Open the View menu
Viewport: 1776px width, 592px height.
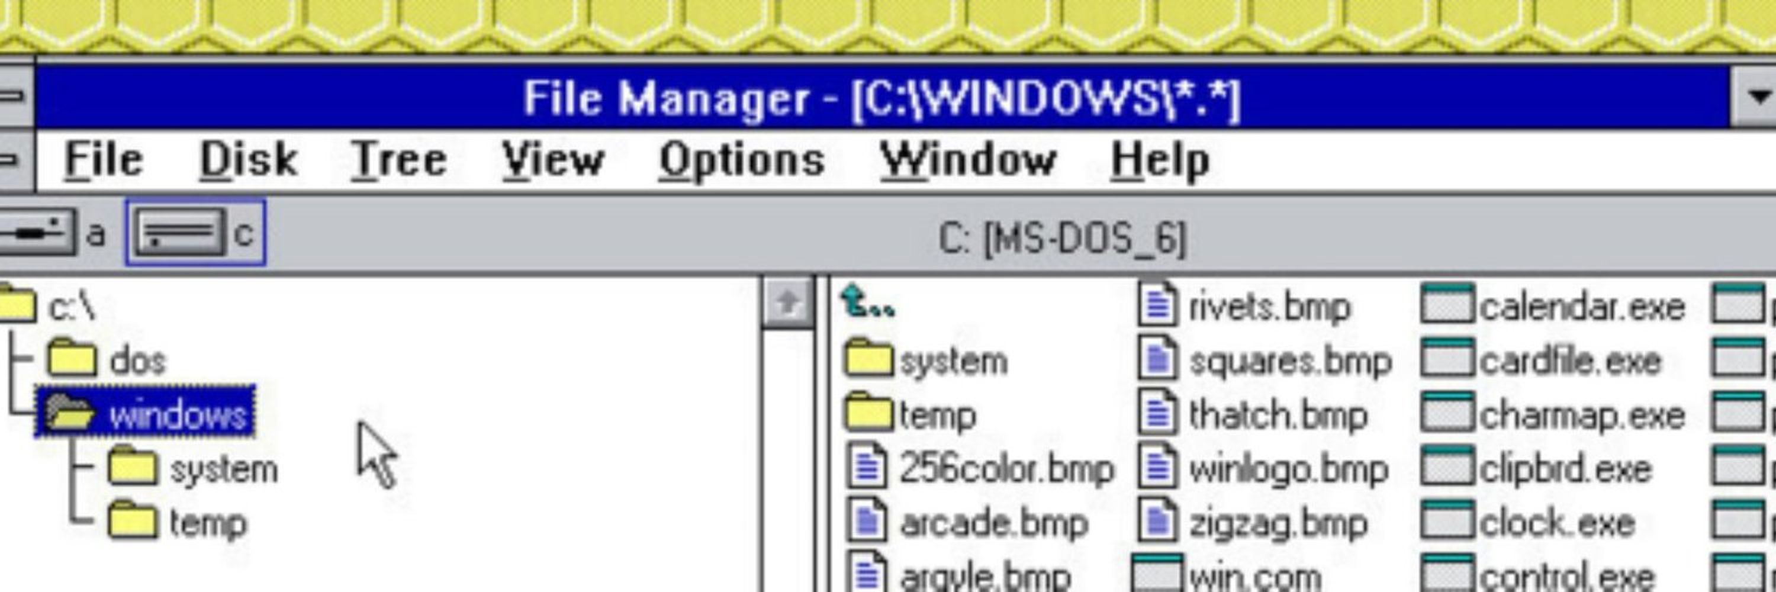[x=552, y=160]
